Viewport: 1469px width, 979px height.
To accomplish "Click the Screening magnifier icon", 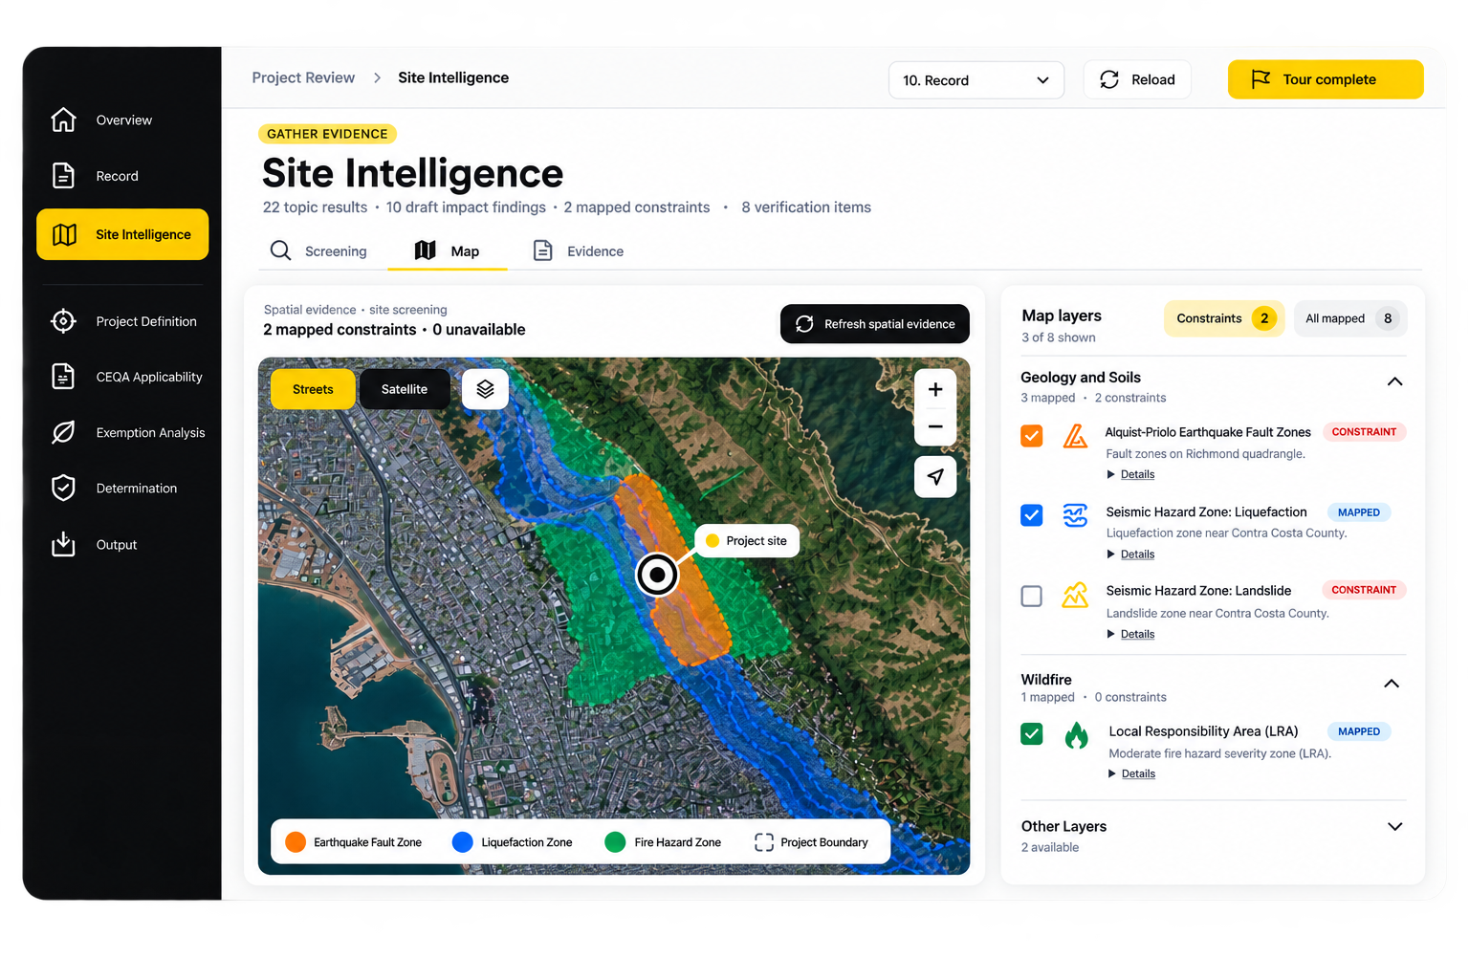I will pyautogui.click(x=280, y=250).
